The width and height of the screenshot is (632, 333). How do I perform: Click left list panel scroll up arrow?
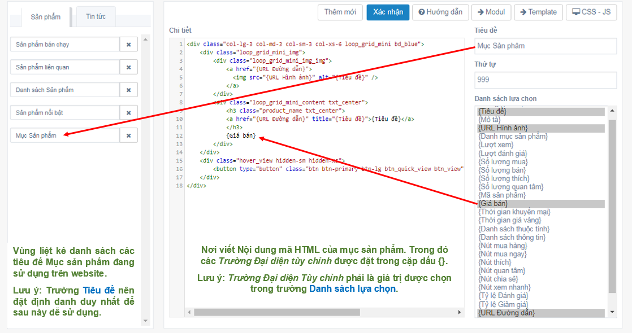(x=145, y=40)
